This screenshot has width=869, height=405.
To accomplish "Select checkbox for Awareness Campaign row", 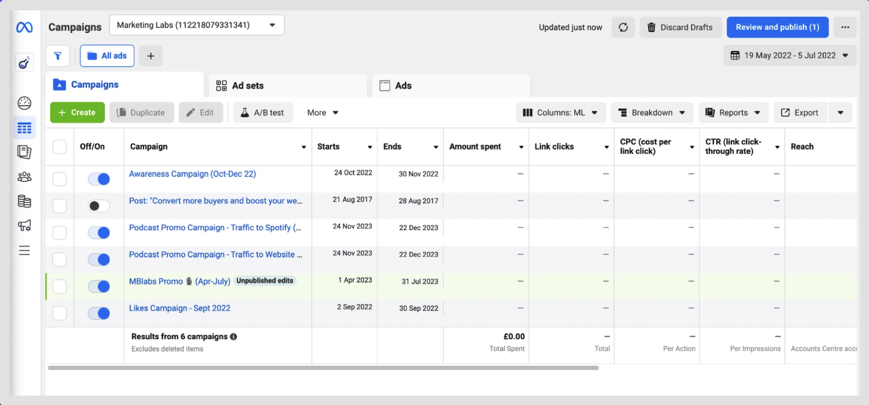I will (x=59, y=179).
